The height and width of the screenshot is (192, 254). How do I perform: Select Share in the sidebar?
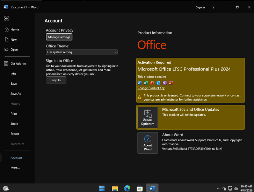tap(14, 124)
